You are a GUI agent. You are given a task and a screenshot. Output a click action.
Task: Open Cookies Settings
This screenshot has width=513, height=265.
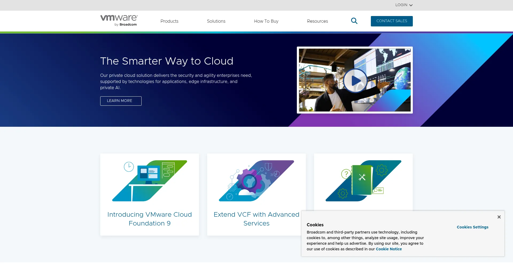click(472, 227)
